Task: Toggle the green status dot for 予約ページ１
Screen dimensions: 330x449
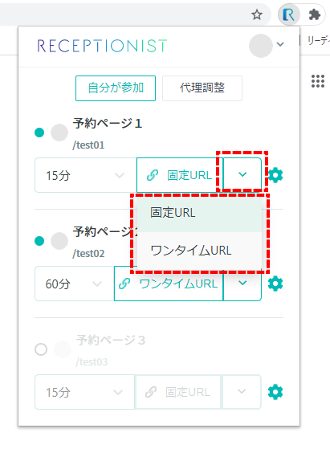Action: click(39, 133)
